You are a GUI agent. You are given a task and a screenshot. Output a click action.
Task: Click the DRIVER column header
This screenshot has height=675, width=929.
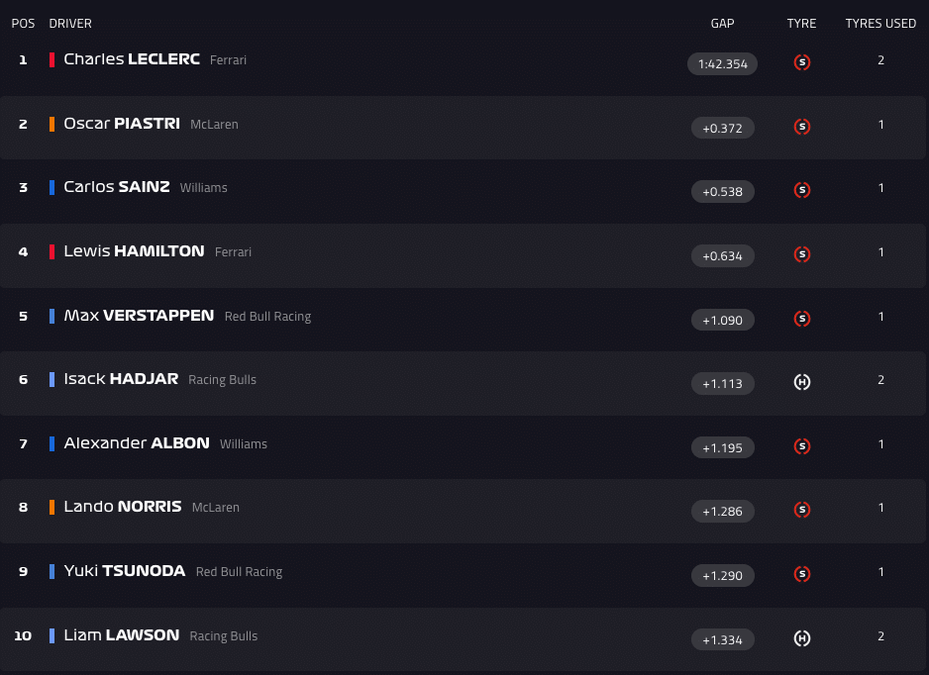(70, 24)
